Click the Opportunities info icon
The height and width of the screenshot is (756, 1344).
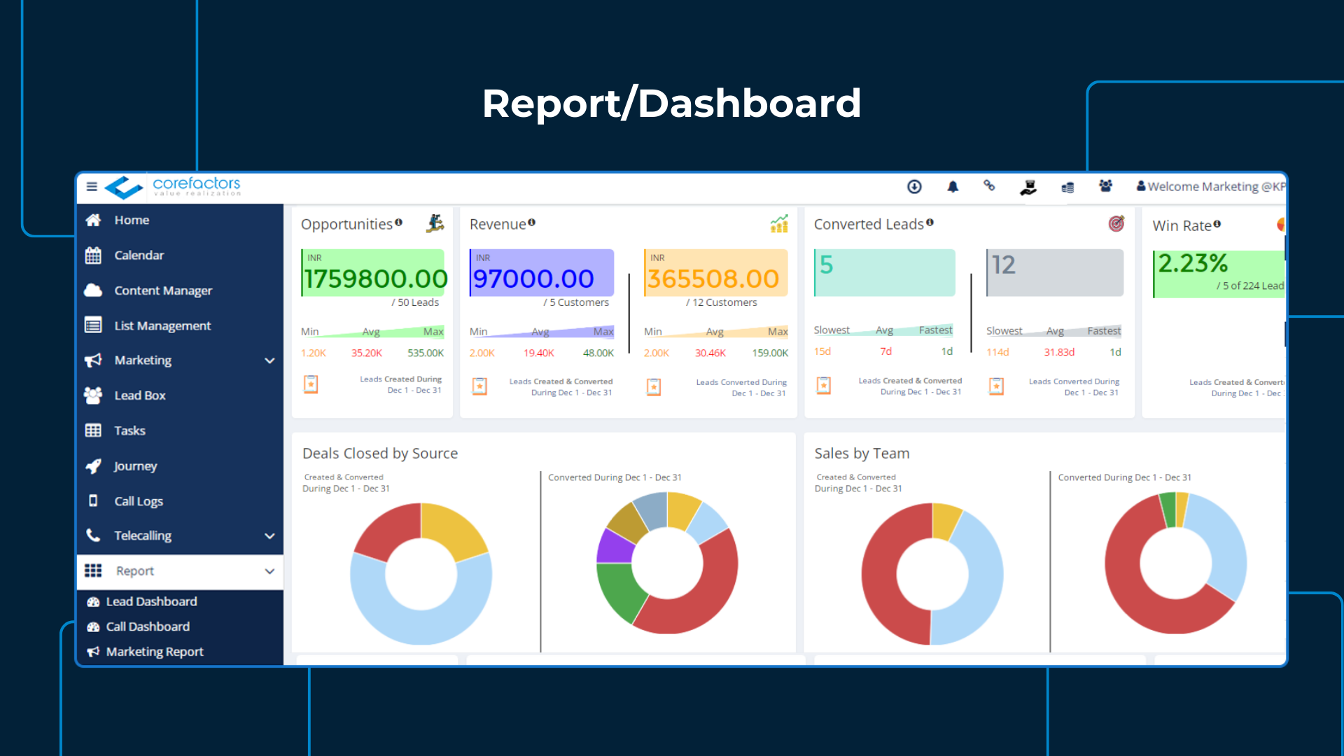[398, 223]
